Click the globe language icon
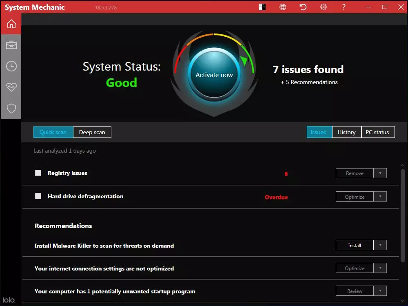Image resolution: width=408 pixels, height=306 pixels. (x=283, y=7)
